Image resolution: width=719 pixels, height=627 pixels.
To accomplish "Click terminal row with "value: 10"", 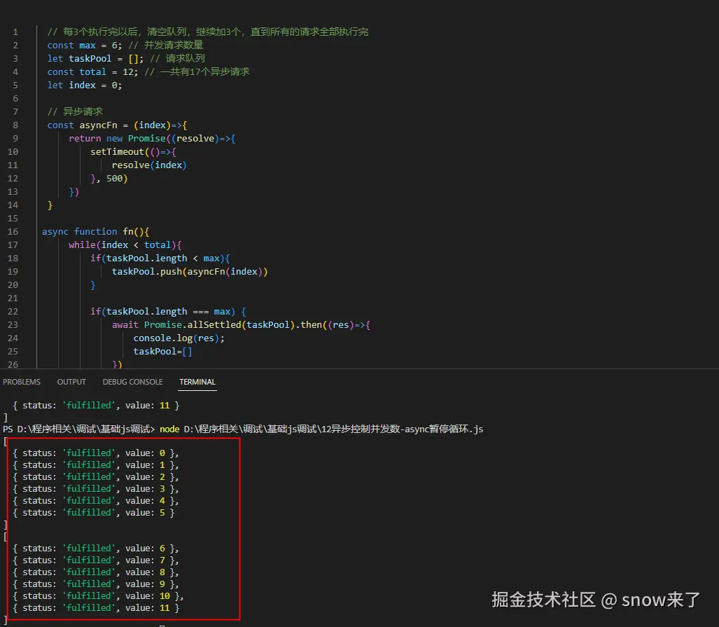I will pos(98,596).
